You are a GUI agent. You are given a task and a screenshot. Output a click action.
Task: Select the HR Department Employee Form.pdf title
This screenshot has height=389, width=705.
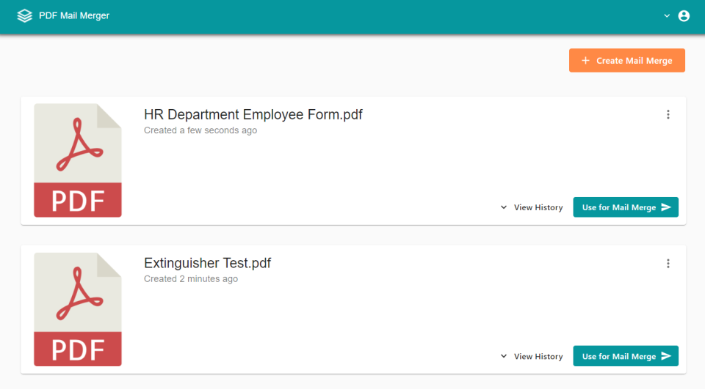(x=253, y=114)
